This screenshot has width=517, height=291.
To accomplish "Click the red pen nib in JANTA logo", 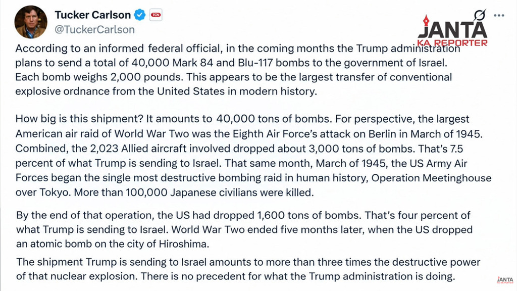I will click(426, 20).
